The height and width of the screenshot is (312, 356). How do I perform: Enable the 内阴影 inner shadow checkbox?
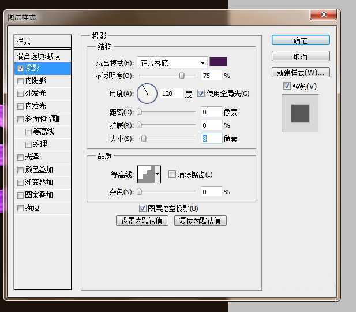[21, 81]
